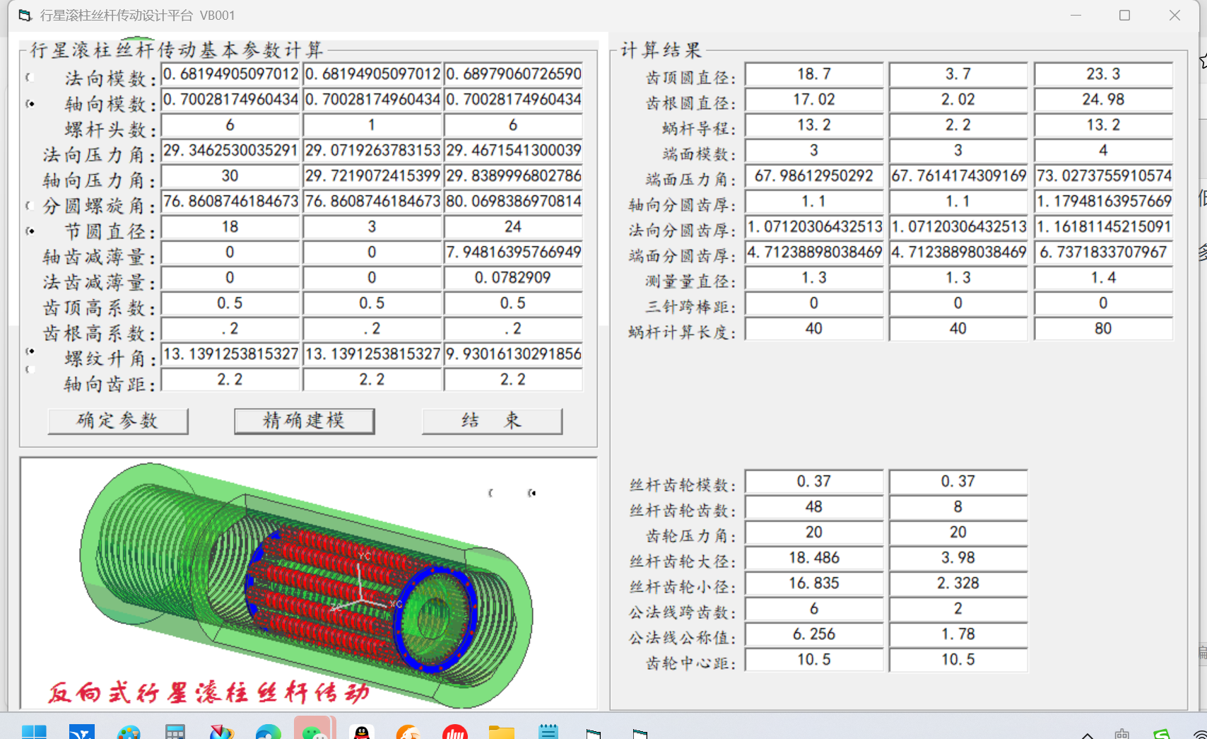
Task: Click 丝杆齿轮齿数 field with value 48
Action: pos(814,506)
